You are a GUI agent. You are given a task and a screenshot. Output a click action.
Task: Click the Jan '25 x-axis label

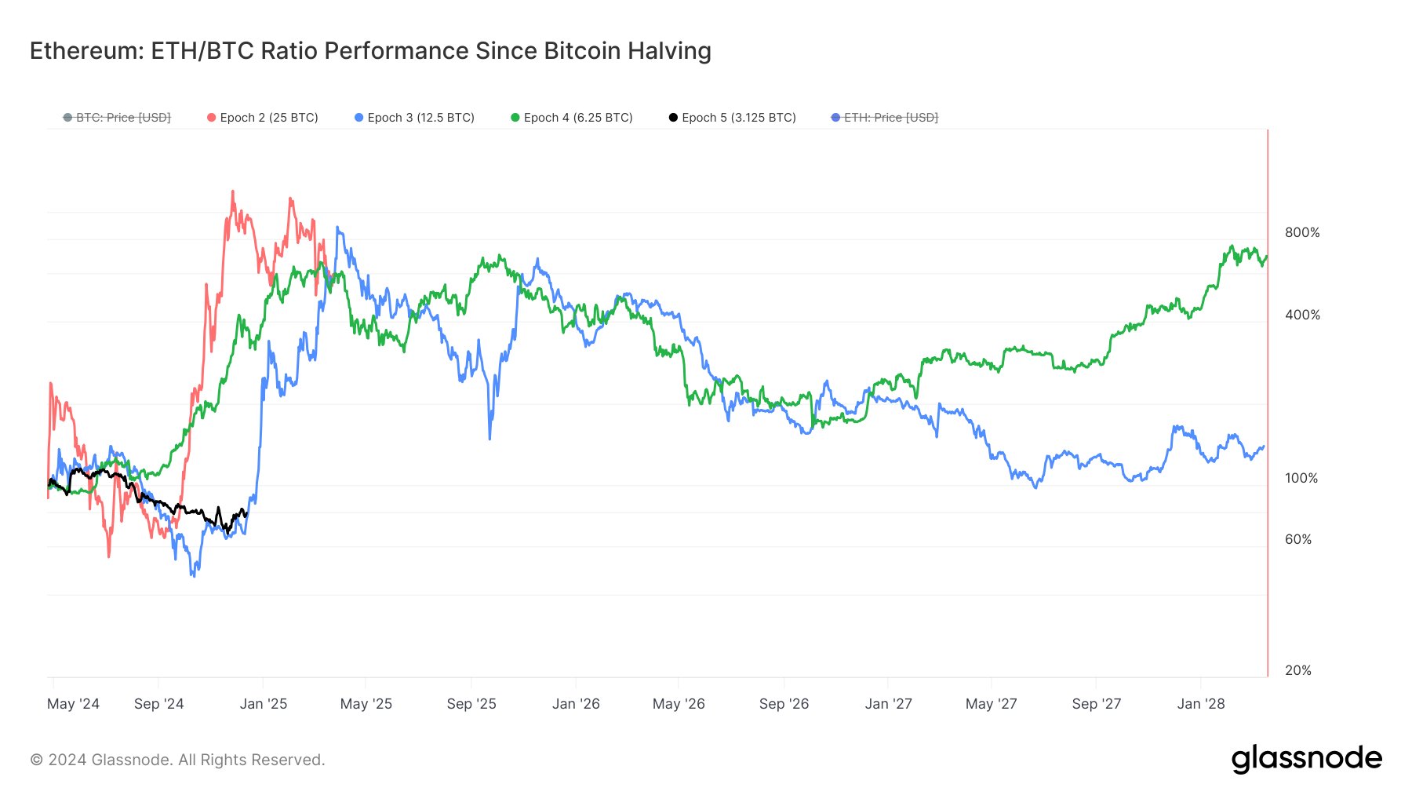pyautogui.click(x=264, y=704)
